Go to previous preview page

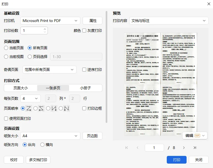[138, 148]
